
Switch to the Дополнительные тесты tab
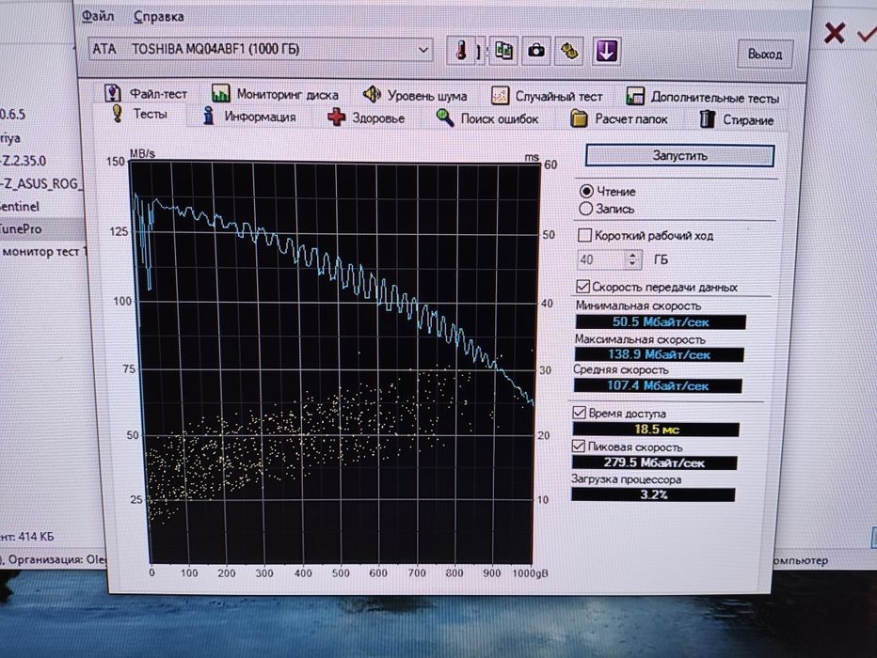(703, 98)
